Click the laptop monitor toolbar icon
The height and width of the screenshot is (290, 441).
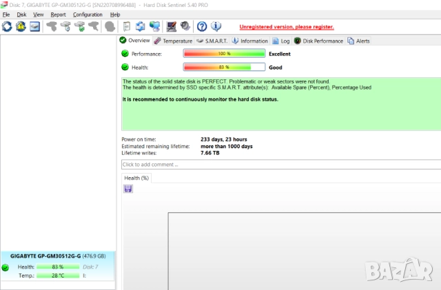point(171,26)
